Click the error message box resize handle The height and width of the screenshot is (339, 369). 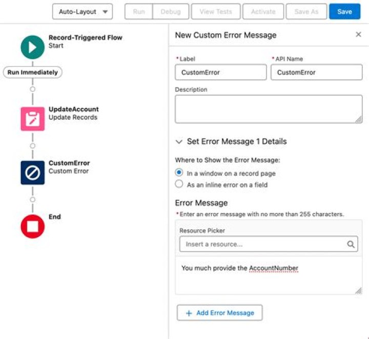[x=358, y=291]
